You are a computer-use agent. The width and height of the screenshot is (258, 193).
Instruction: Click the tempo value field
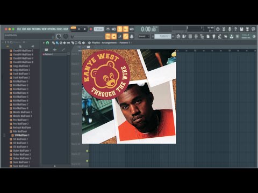click(99, 29)
